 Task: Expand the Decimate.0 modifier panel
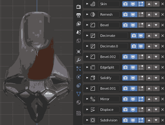87,46
